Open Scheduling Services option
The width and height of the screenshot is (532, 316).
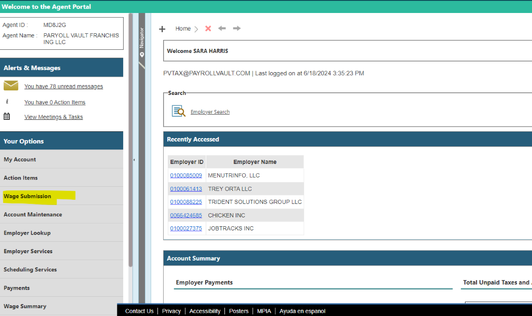(x=61, y=269)
